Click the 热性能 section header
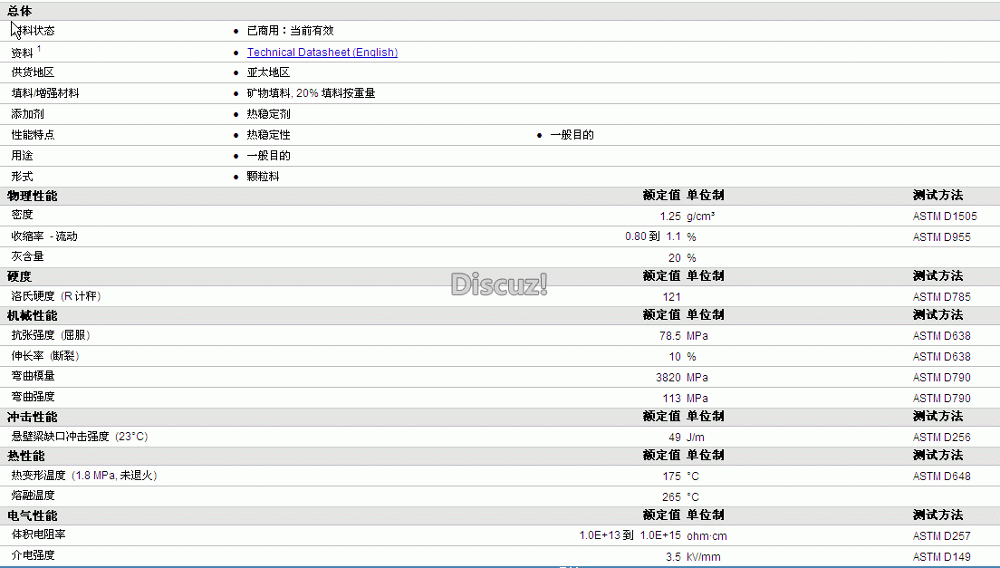The height and width of the screenshot is (568, 1000). point(26,456)
